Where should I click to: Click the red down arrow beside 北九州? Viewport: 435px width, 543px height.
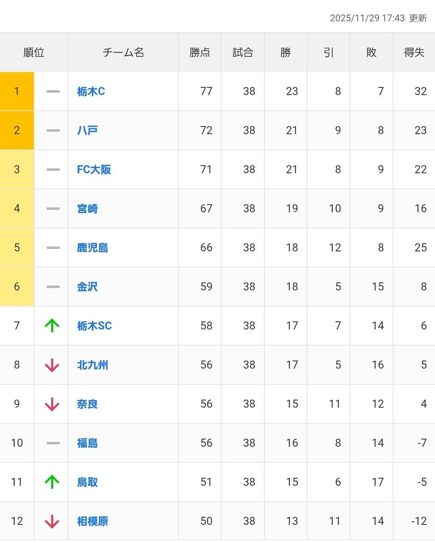52,365
